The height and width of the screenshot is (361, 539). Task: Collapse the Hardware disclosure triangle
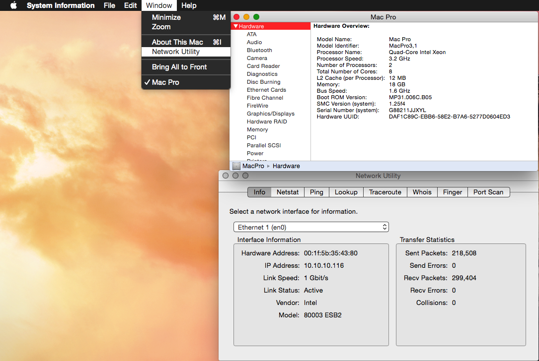pos(235,26)
